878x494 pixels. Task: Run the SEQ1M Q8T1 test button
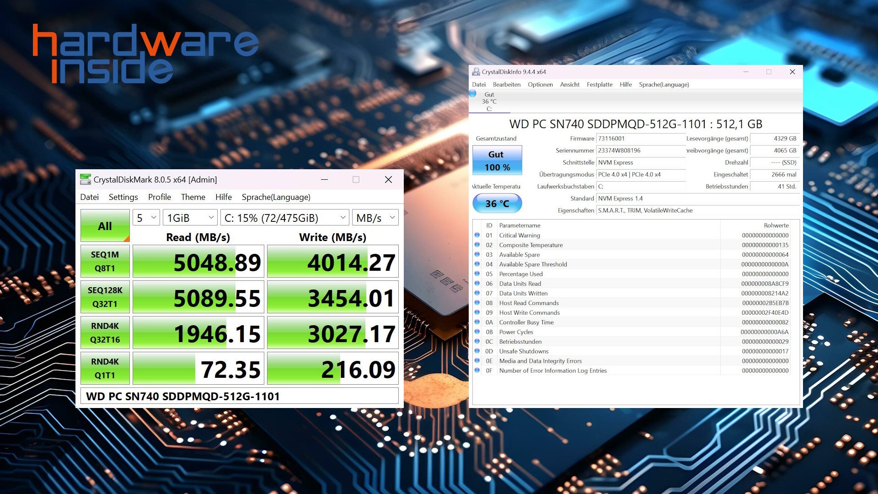(x=105, y=261)
